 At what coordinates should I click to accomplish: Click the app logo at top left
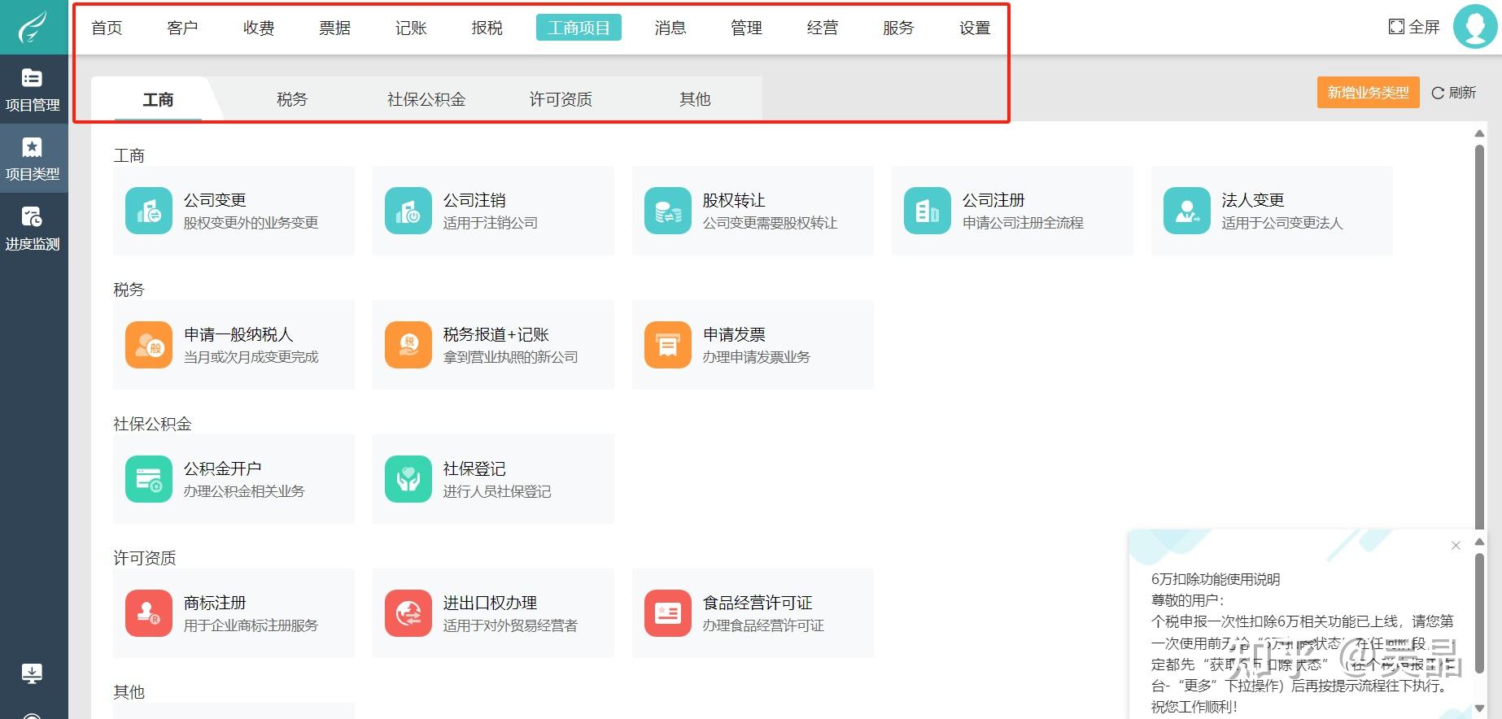(x=33, y=27)
